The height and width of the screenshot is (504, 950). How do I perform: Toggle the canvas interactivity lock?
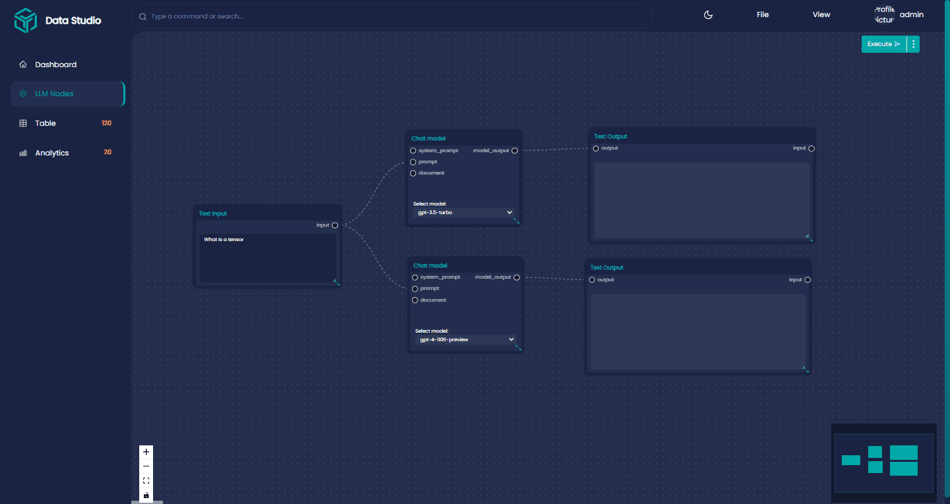click(146, 495)
